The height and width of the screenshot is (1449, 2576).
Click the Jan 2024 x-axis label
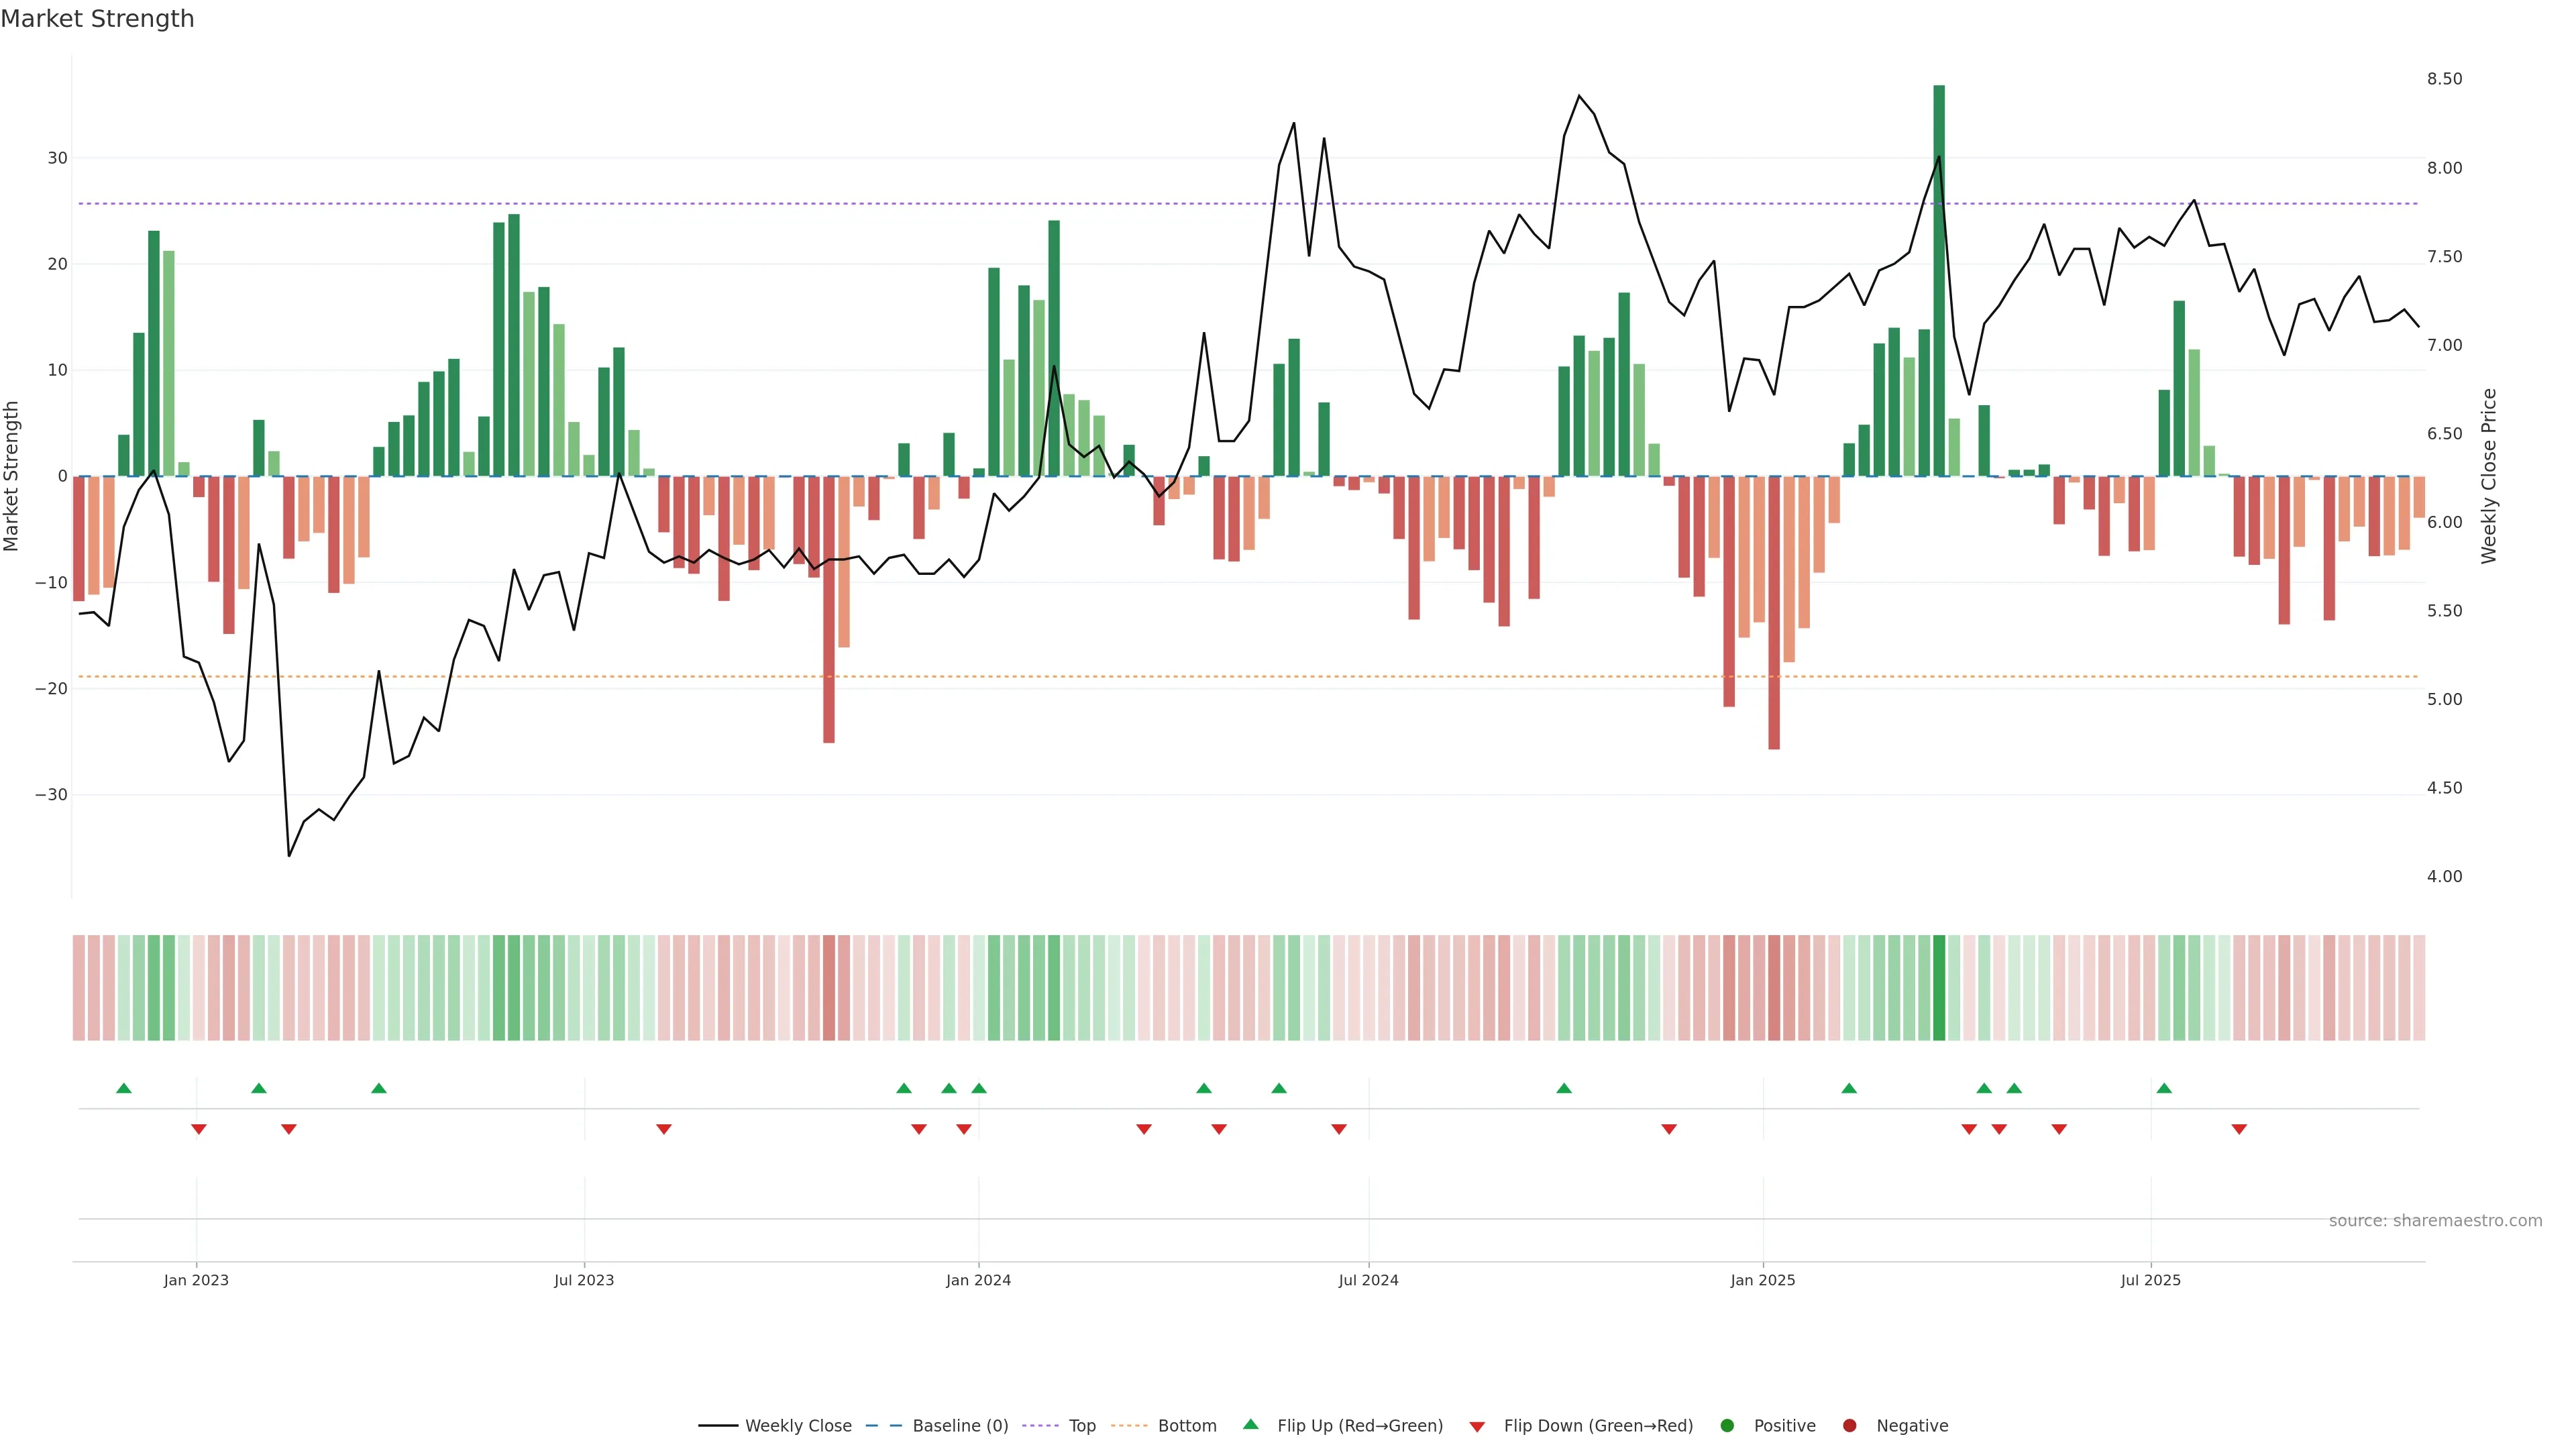pos(978,1280)
